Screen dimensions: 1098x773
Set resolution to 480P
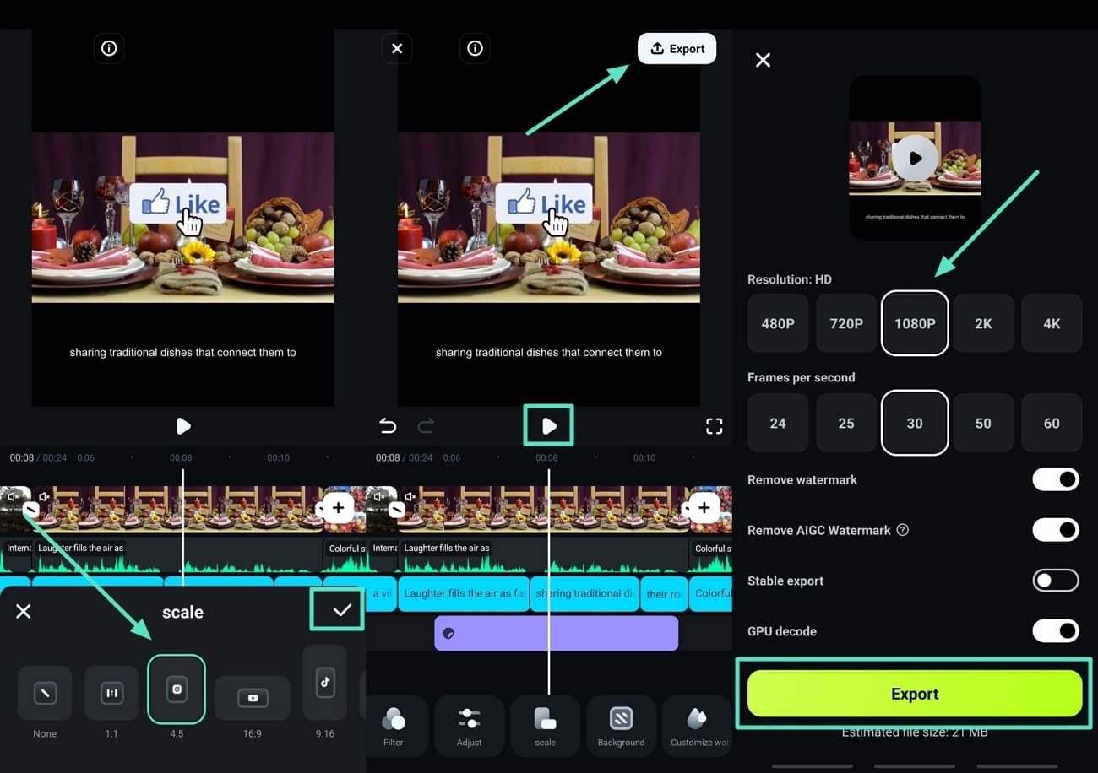pyautogui.click(x=778, y=323)
